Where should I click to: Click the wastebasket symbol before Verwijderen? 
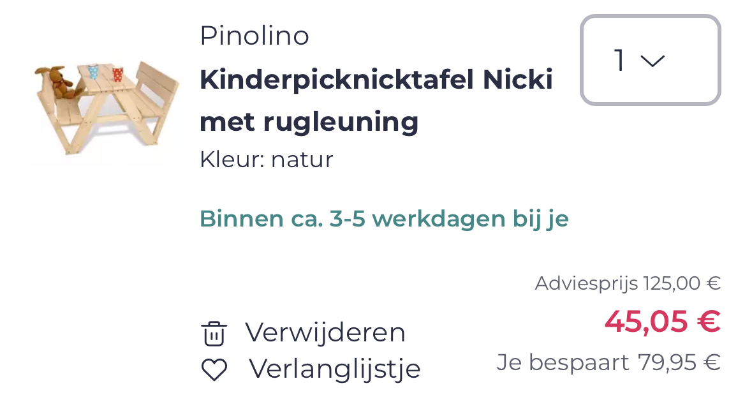pos(216,332)
